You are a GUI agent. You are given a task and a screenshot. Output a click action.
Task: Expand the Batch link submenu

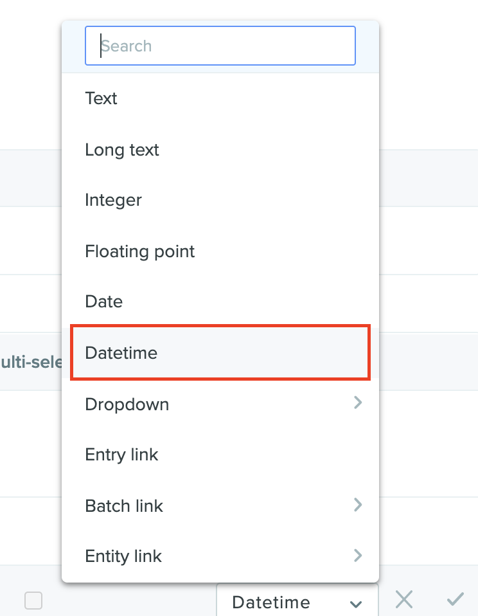(x=220, y=505)
